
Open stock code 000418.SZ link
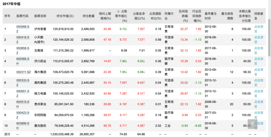click(23, 40)
